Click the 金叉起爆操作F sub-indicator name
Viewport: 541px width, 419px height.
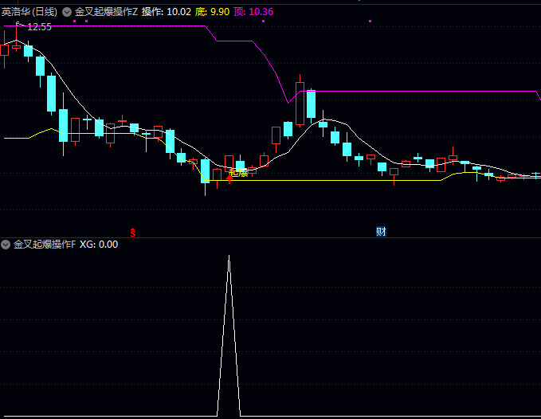click(x=44, y=245)
